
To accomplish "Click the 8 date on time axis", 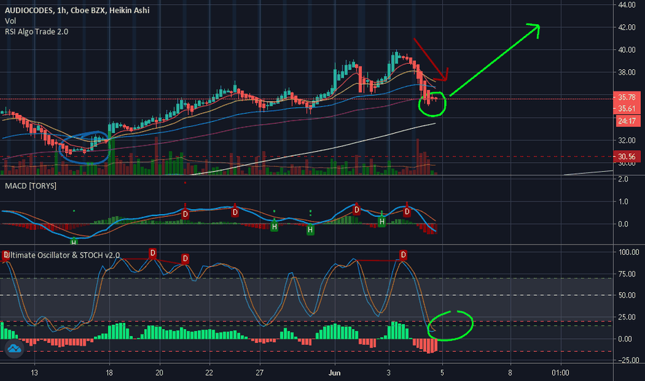I will point(510,373).
